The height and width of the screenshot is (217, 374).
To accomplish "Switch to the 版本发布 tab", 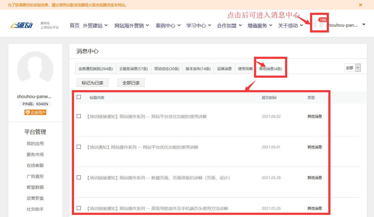I will [x=198, y=69].
